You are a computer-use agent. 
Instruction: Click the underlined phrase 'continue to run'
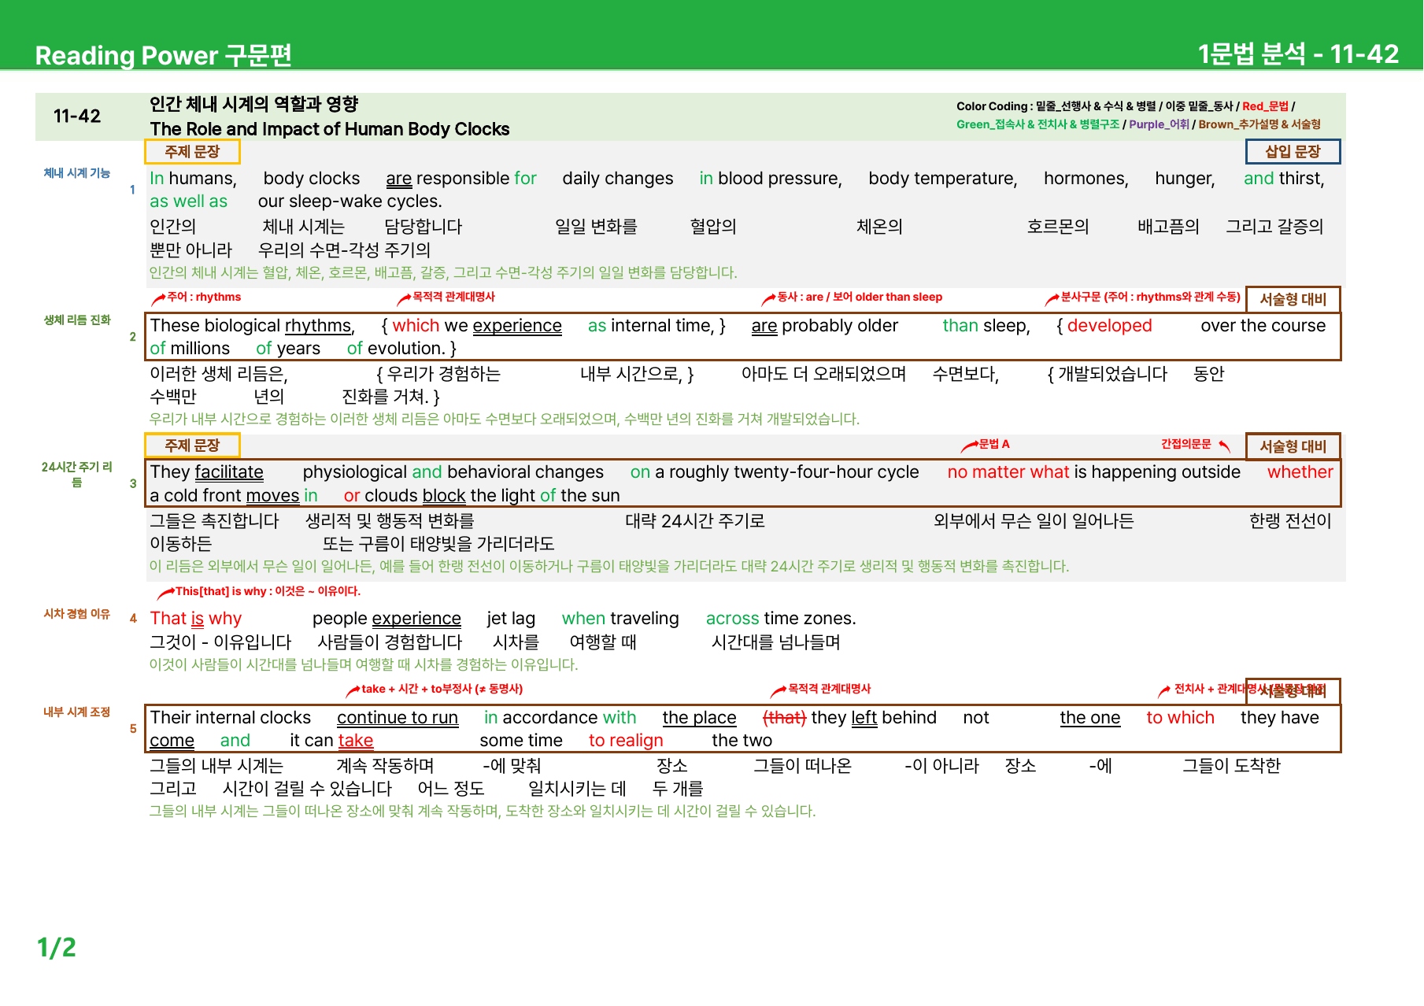(x=398, y=718)
